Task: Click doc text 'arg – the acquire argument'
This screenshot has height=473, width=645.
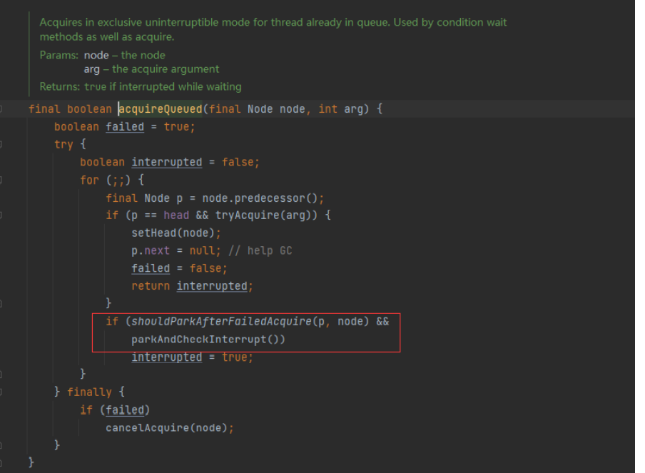Action: click(151, 69)
